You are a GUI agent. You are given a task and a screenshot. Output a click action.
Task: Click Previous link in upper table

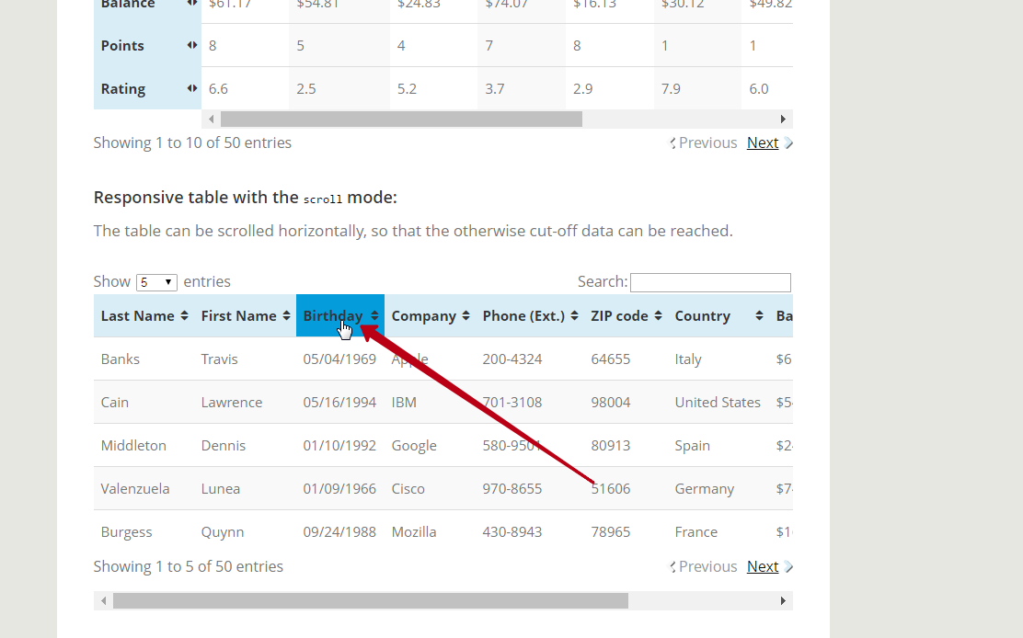coord(707,142)
